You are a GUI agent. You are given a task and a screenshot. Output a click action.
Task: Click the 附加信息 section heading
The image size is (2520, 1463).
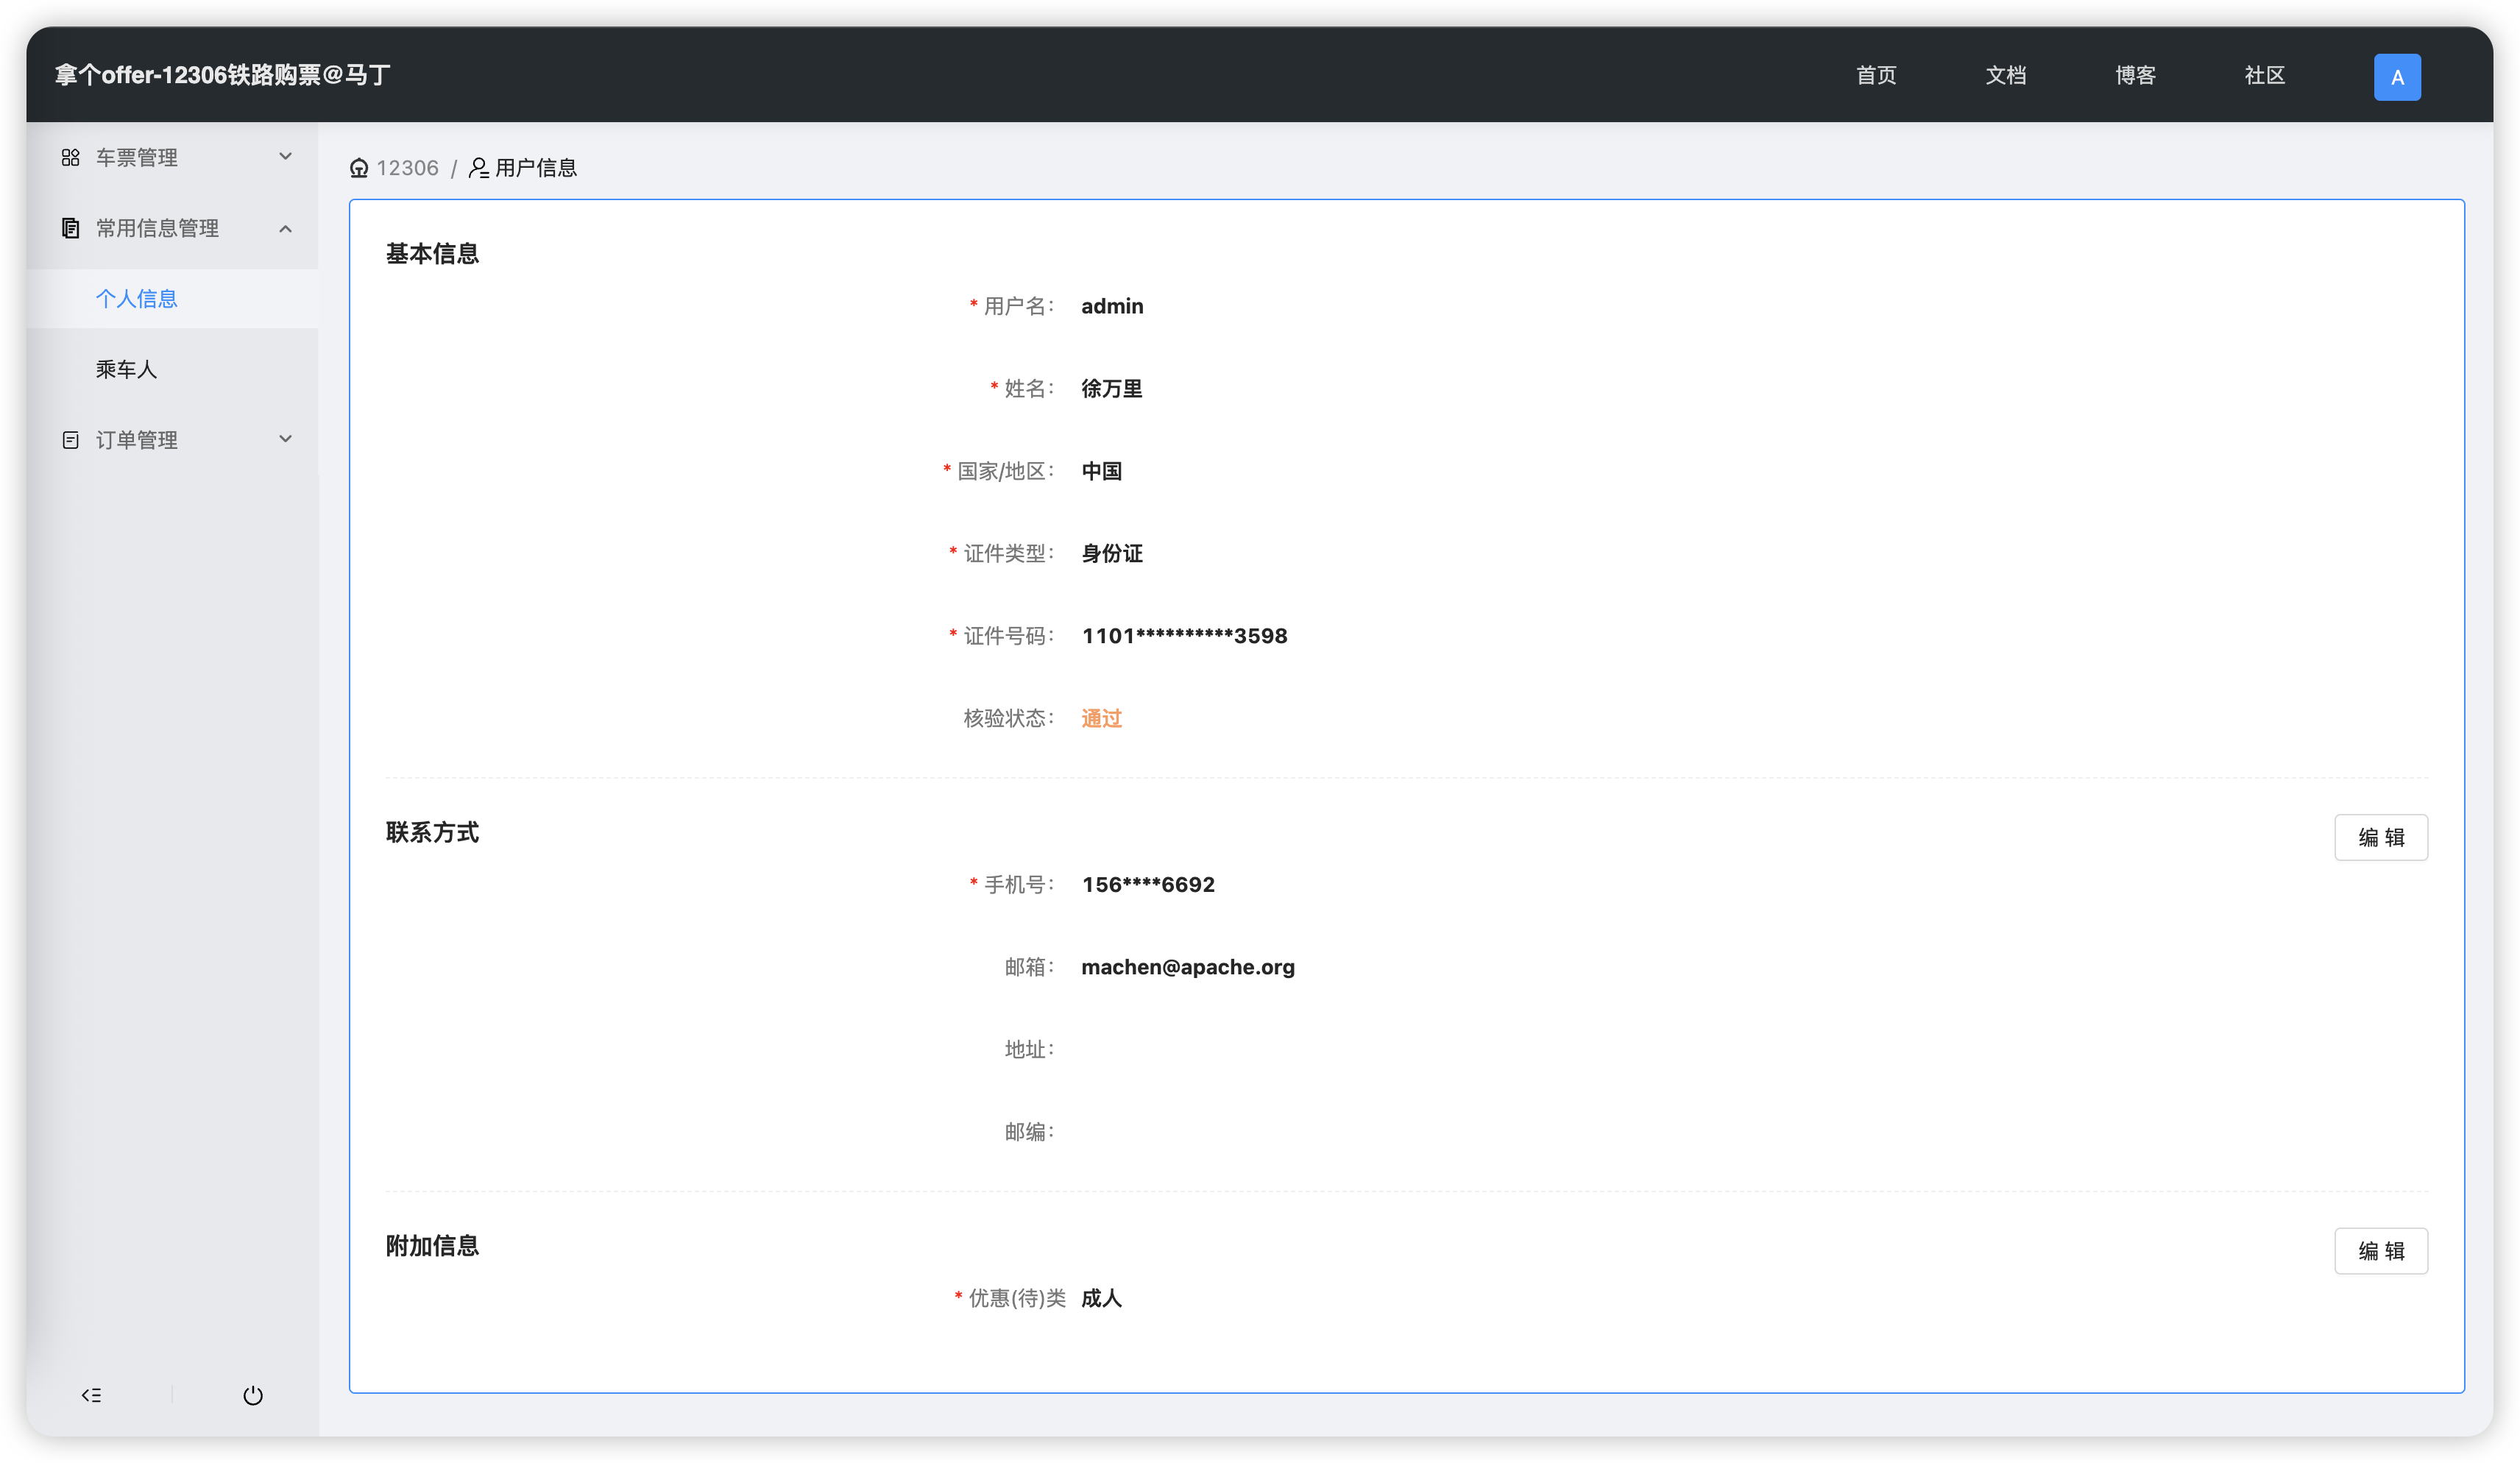coord(432,1246)
